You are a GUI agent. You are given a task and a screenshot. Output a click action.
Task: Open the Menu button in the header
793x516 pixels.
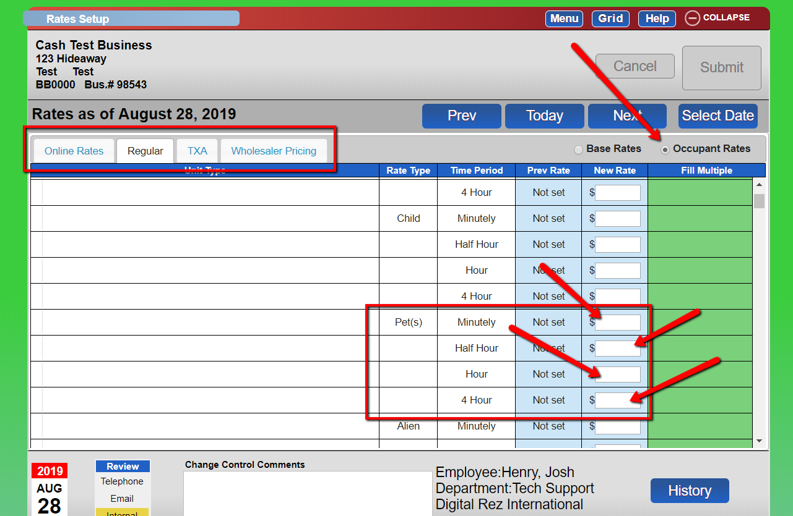[564, 19]
